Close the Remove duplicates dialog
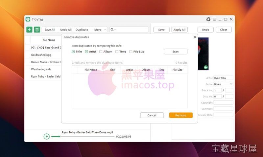Viewport: 263px width, 157px height. tap(195, 37)
